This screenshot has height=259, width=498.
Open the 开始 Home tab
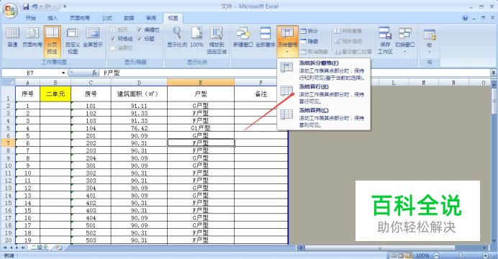[30, 18]
